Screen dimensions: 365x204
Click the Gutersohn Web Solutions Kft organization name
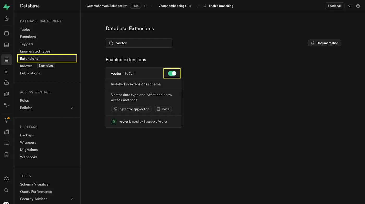(107, 6)
